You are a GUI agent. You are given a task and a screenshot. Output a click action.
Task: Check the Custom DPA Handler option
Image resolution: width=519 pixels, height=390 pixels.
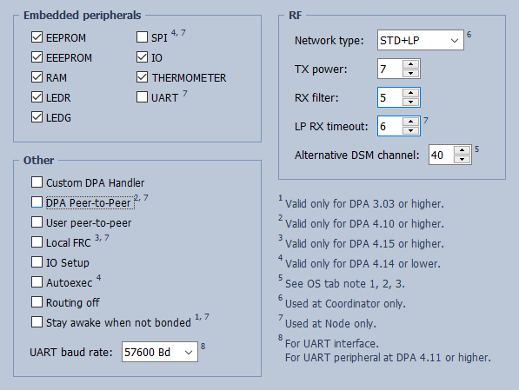click(37, 182)
